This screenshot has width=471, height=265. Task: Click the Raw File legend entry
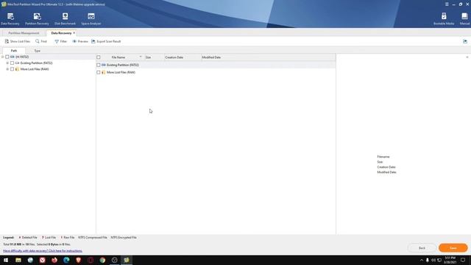68,237
